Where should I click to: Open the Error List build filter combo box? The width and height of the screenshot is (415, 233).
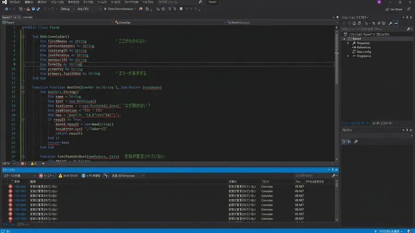pyautogui.click(x=128, y=176)
